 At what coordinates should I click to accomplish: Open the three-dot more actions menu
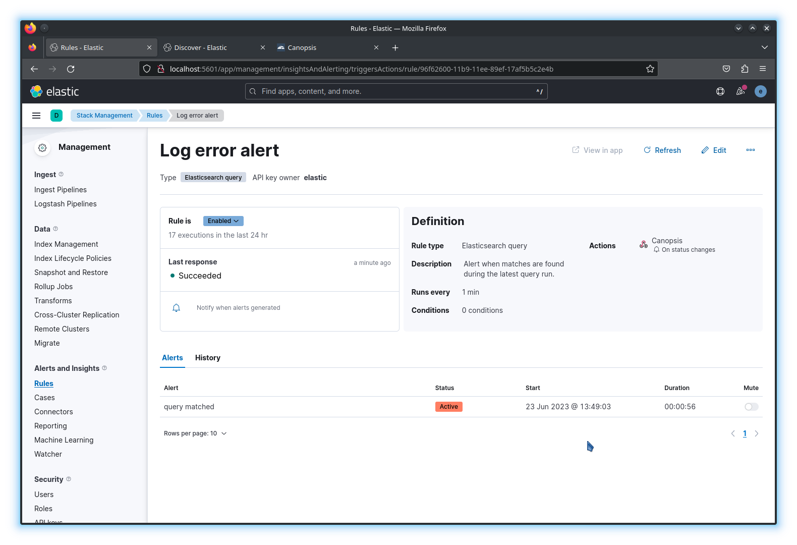pos(751,150)
